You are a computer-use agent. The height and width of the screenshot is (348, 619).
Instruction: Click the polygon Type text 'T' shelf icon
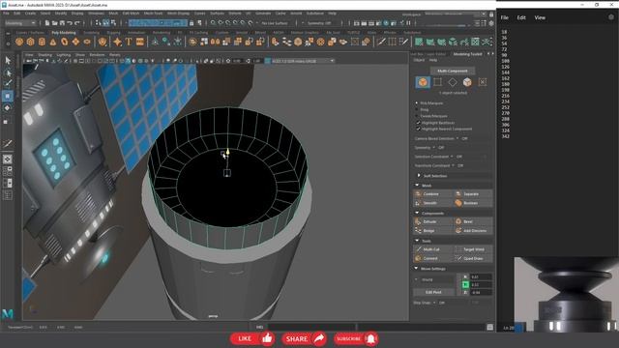pos(129,42)
